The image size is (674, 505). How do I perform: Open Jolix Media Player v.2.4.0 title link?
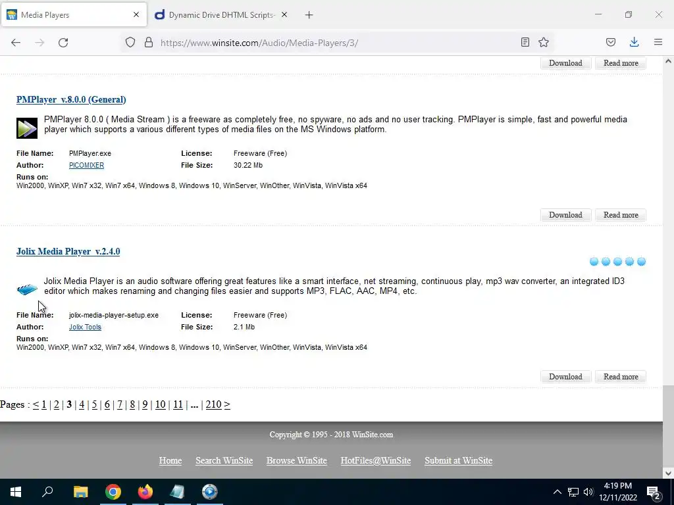point(68,252)
